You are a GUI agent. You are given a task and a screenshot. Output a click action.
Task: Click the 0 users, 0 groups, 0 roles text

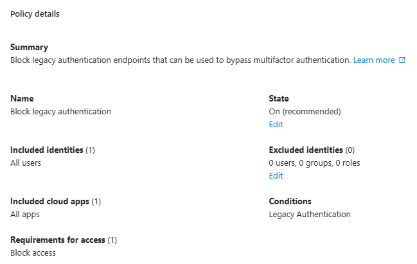pyautogui.click(x=314, y=163)
